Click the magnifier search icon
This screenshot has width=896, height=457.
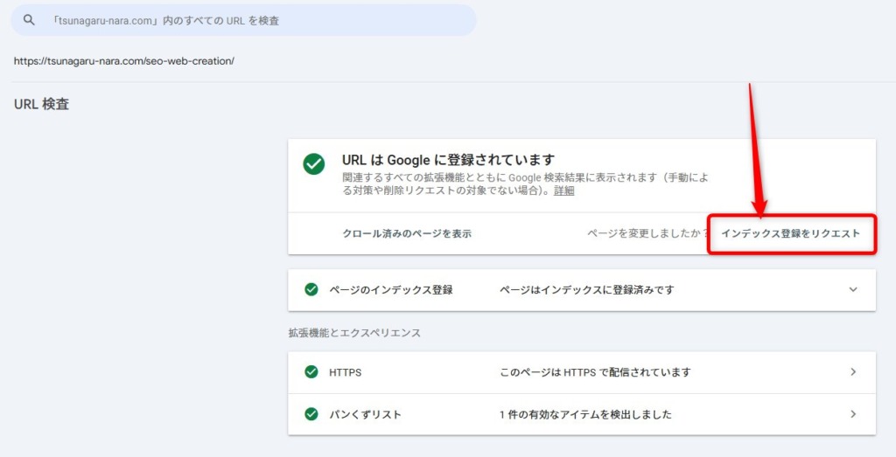(29, 20)
